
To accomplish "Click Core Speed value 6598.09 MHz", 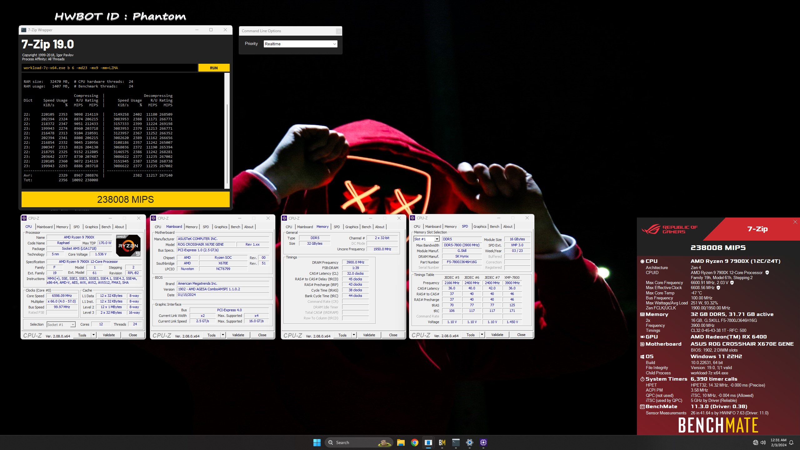I will (62, 296).
